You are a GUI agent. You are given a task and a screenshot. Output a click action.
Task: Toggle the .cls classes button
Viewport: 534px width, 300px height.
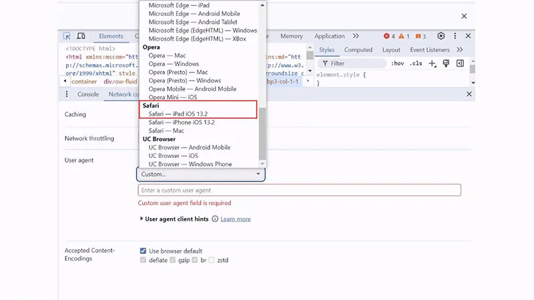point(416,63)
